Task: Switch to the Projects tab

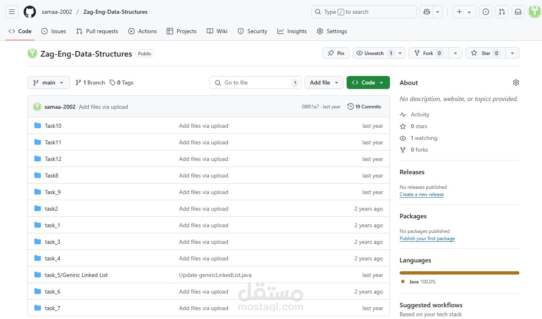Action: click(182, 31)
